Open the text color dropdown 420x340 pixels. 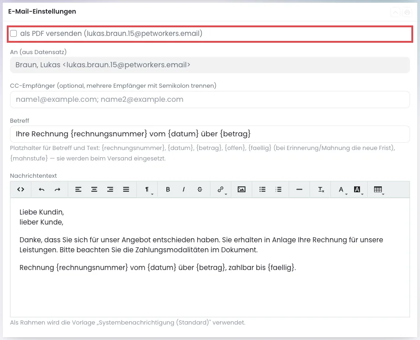click(341, 190)
